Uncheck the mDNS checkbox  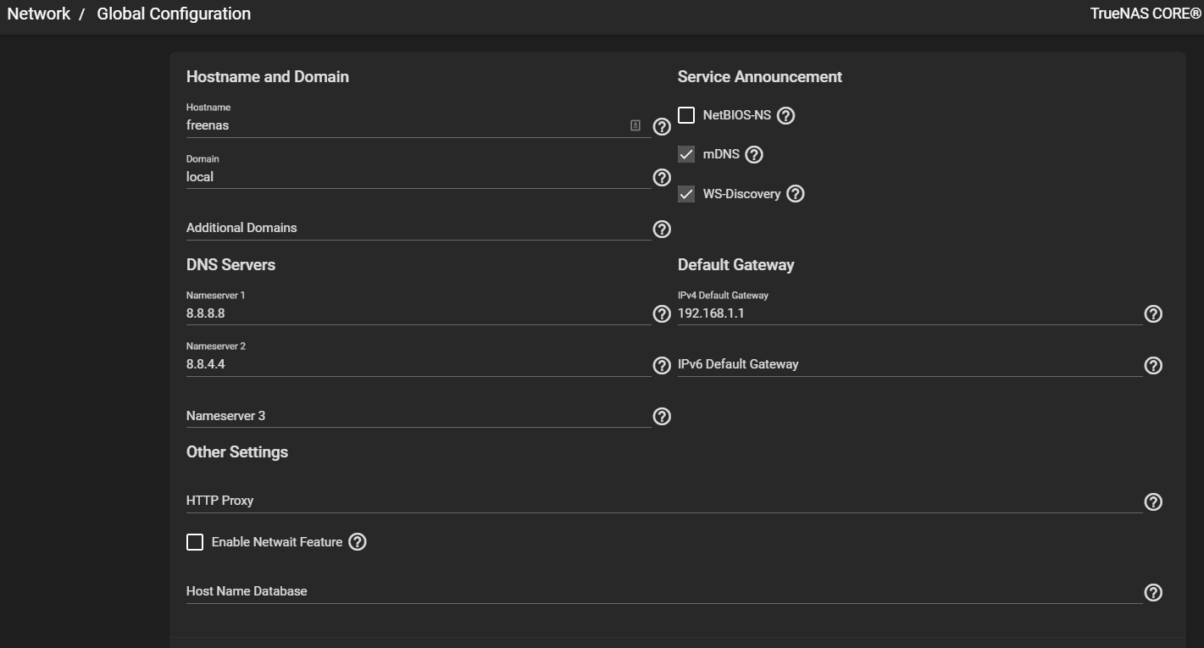(x=686, y=155)
